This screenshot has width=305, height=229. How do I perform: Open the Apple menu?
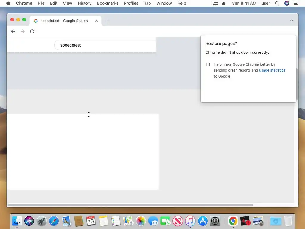(8, 3)
